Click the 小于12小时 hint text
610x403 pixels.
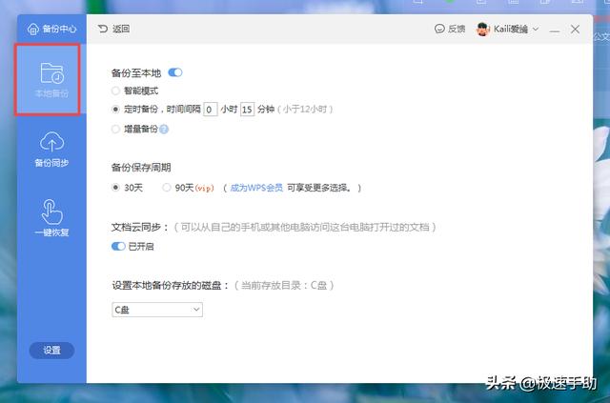coord(305,110)
